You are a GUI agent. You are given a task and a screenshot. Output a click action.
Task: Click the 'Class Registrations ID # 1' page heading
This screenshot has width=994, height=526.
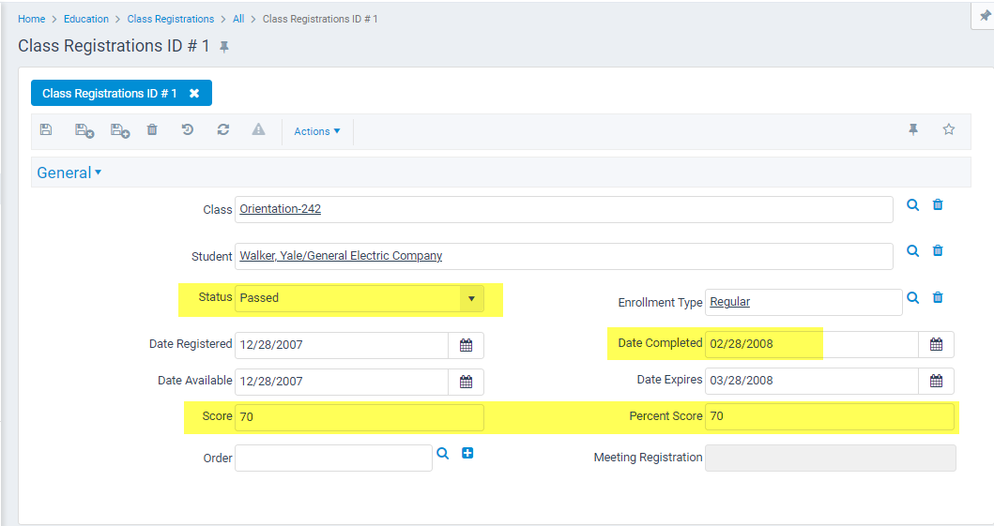(114, 46)
